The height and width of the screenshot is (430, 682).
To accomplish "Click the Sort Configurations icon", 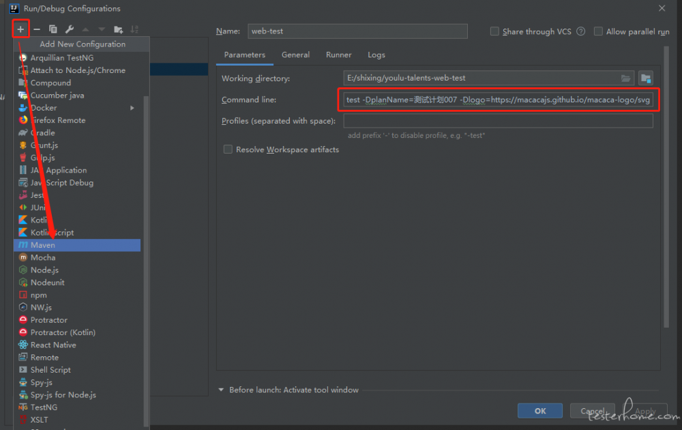I will [x=134, y=29].
